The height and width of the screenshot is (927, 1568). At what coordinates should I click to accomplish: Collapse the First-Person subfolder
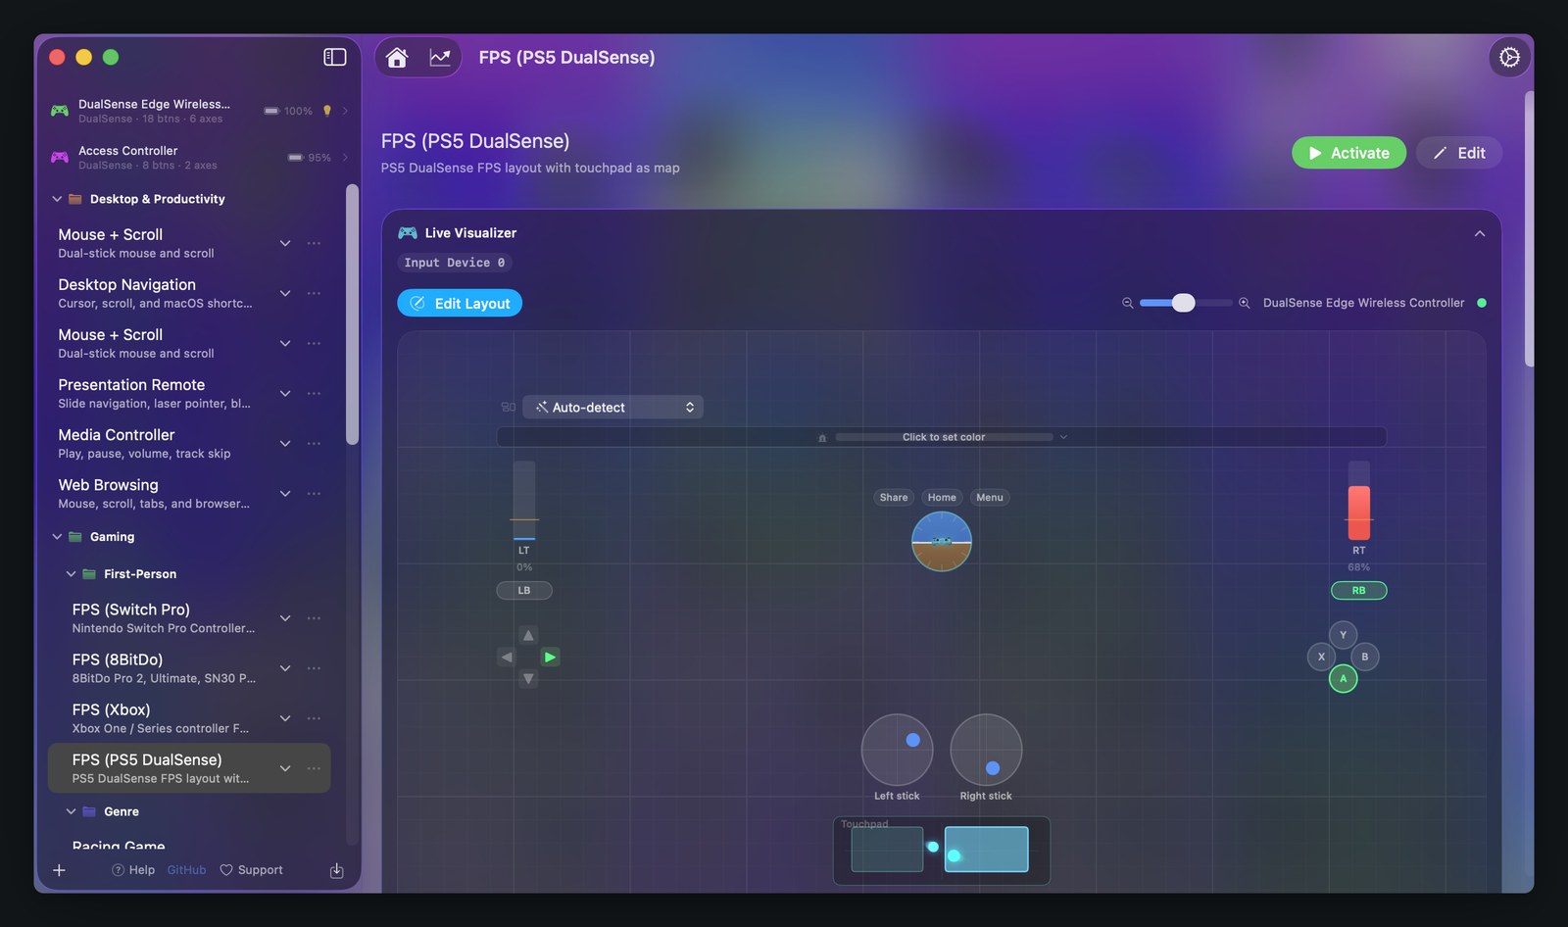pos(71,574)
